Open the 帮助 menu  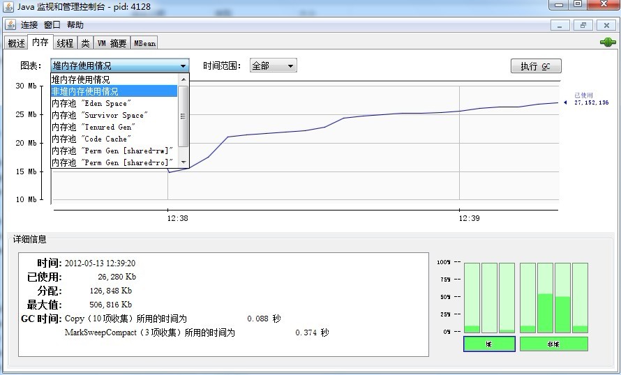pos(75,25)
